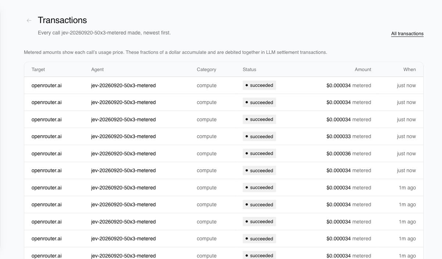The width and height of the screenshot is (442, 259).
Task: Click the $0.000033 amount value
Action: 338,137
